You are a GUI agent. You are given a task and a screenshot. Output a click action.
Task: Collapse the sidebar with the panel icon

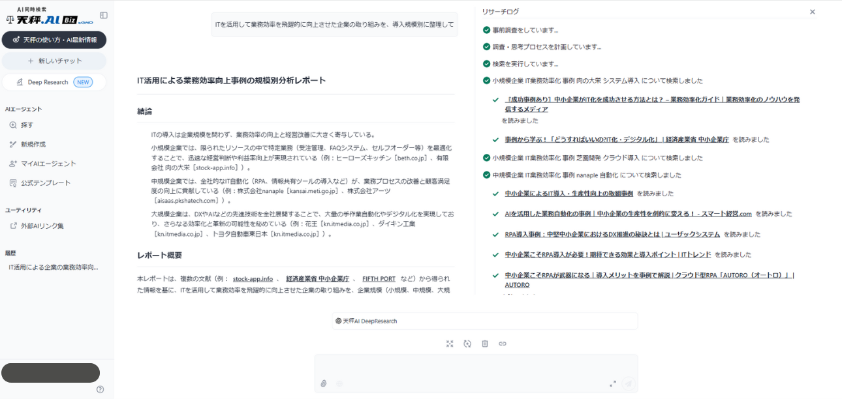pyautogui.click(x=104, y=15)
